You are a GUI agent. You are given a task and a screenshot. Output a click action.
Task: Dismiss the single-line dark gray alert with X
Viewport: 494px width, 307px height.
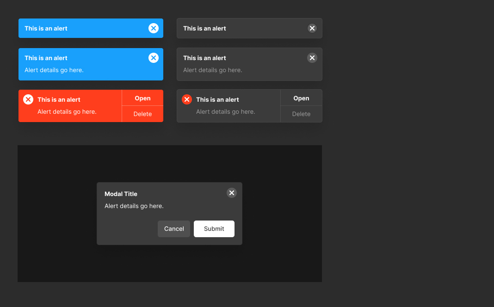(x=312, y=28)
